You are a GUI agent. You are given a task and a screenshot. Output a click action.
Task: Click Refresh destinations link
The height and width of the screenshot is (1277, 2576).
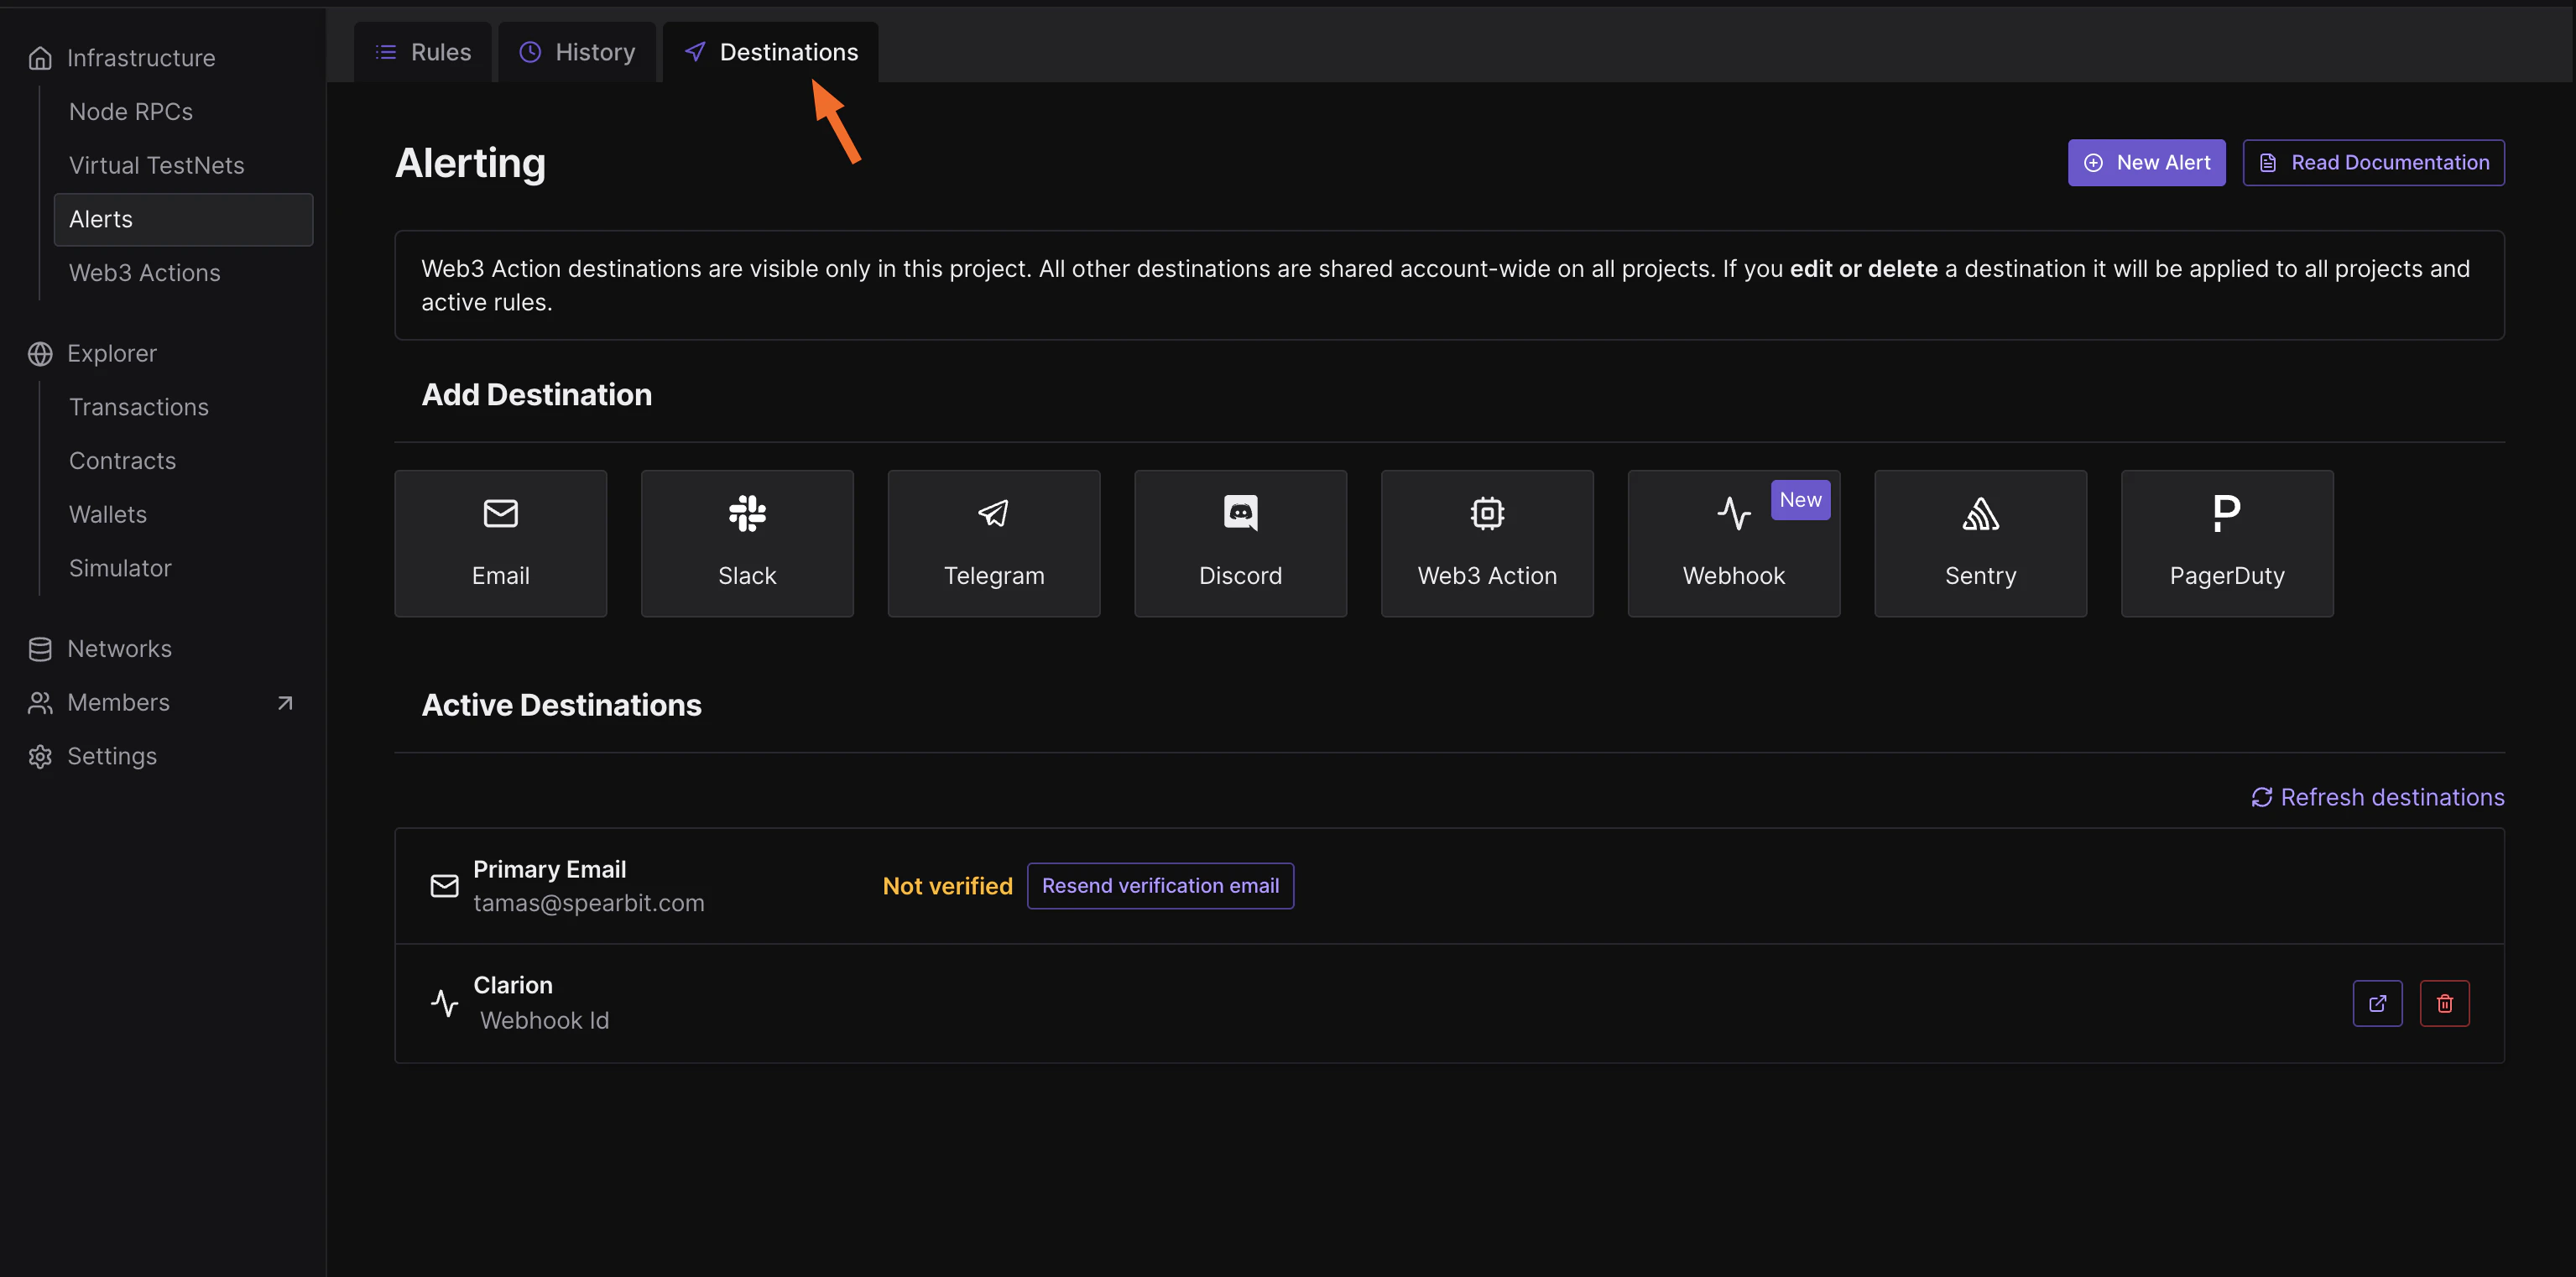2377,797
